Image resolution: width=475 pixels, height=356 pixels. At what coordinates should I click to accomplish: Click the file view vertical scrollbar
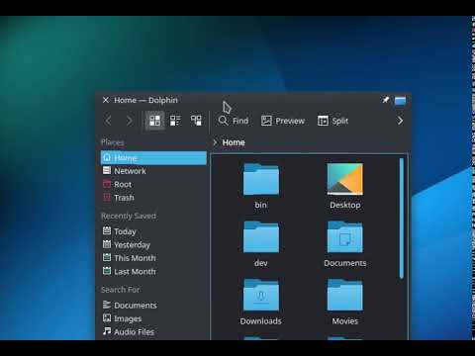[402, 219]
